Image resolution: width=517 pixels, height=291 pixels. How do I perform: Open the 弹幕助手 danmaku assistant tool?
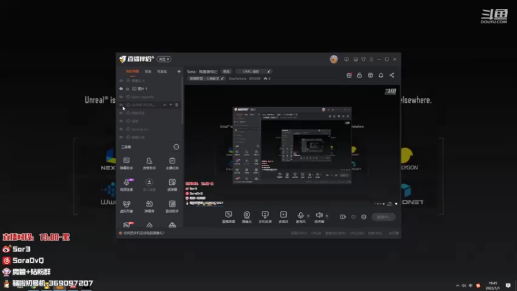[x=127, y=163]
